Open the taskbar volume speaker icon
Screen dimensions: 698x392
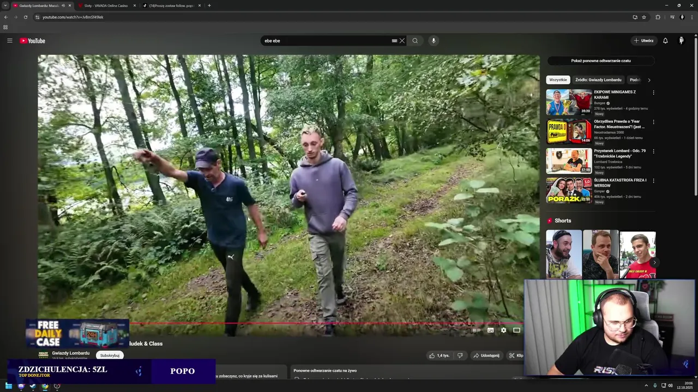click(670, 386)
